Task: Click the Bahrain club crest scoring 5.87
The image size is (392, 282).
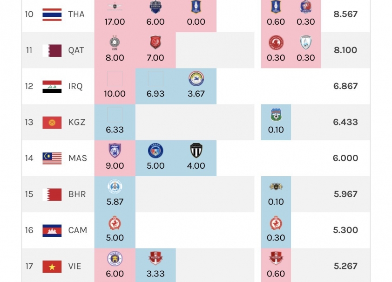Action: click(x=115, y=186)
